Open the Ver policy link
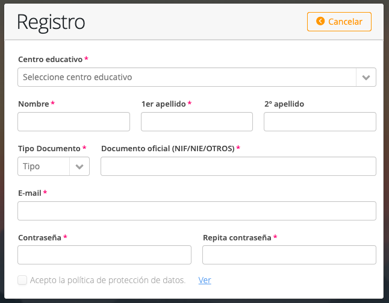 205,280
